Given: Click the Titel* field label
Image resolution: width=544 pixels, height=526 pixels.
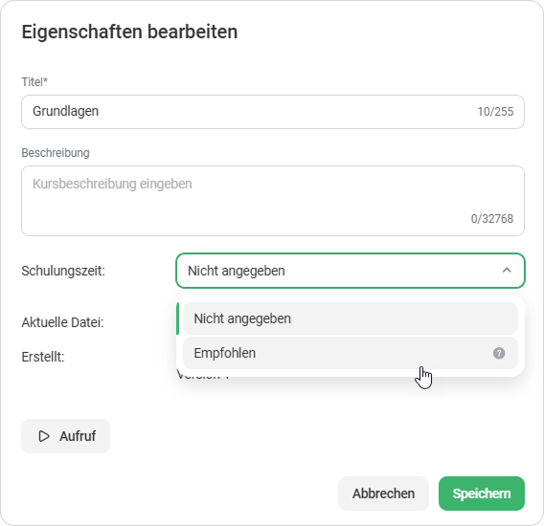Looking at the screenshot, I should 34,82.
